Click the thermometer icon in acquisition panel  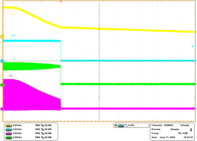pyautogui.click(x=191, y=130)
